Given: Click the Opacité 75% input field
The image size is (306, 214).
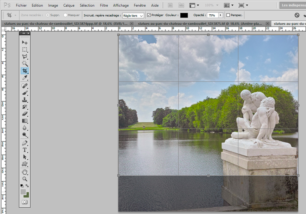Looking at the screenshot, I should (213, 15).
